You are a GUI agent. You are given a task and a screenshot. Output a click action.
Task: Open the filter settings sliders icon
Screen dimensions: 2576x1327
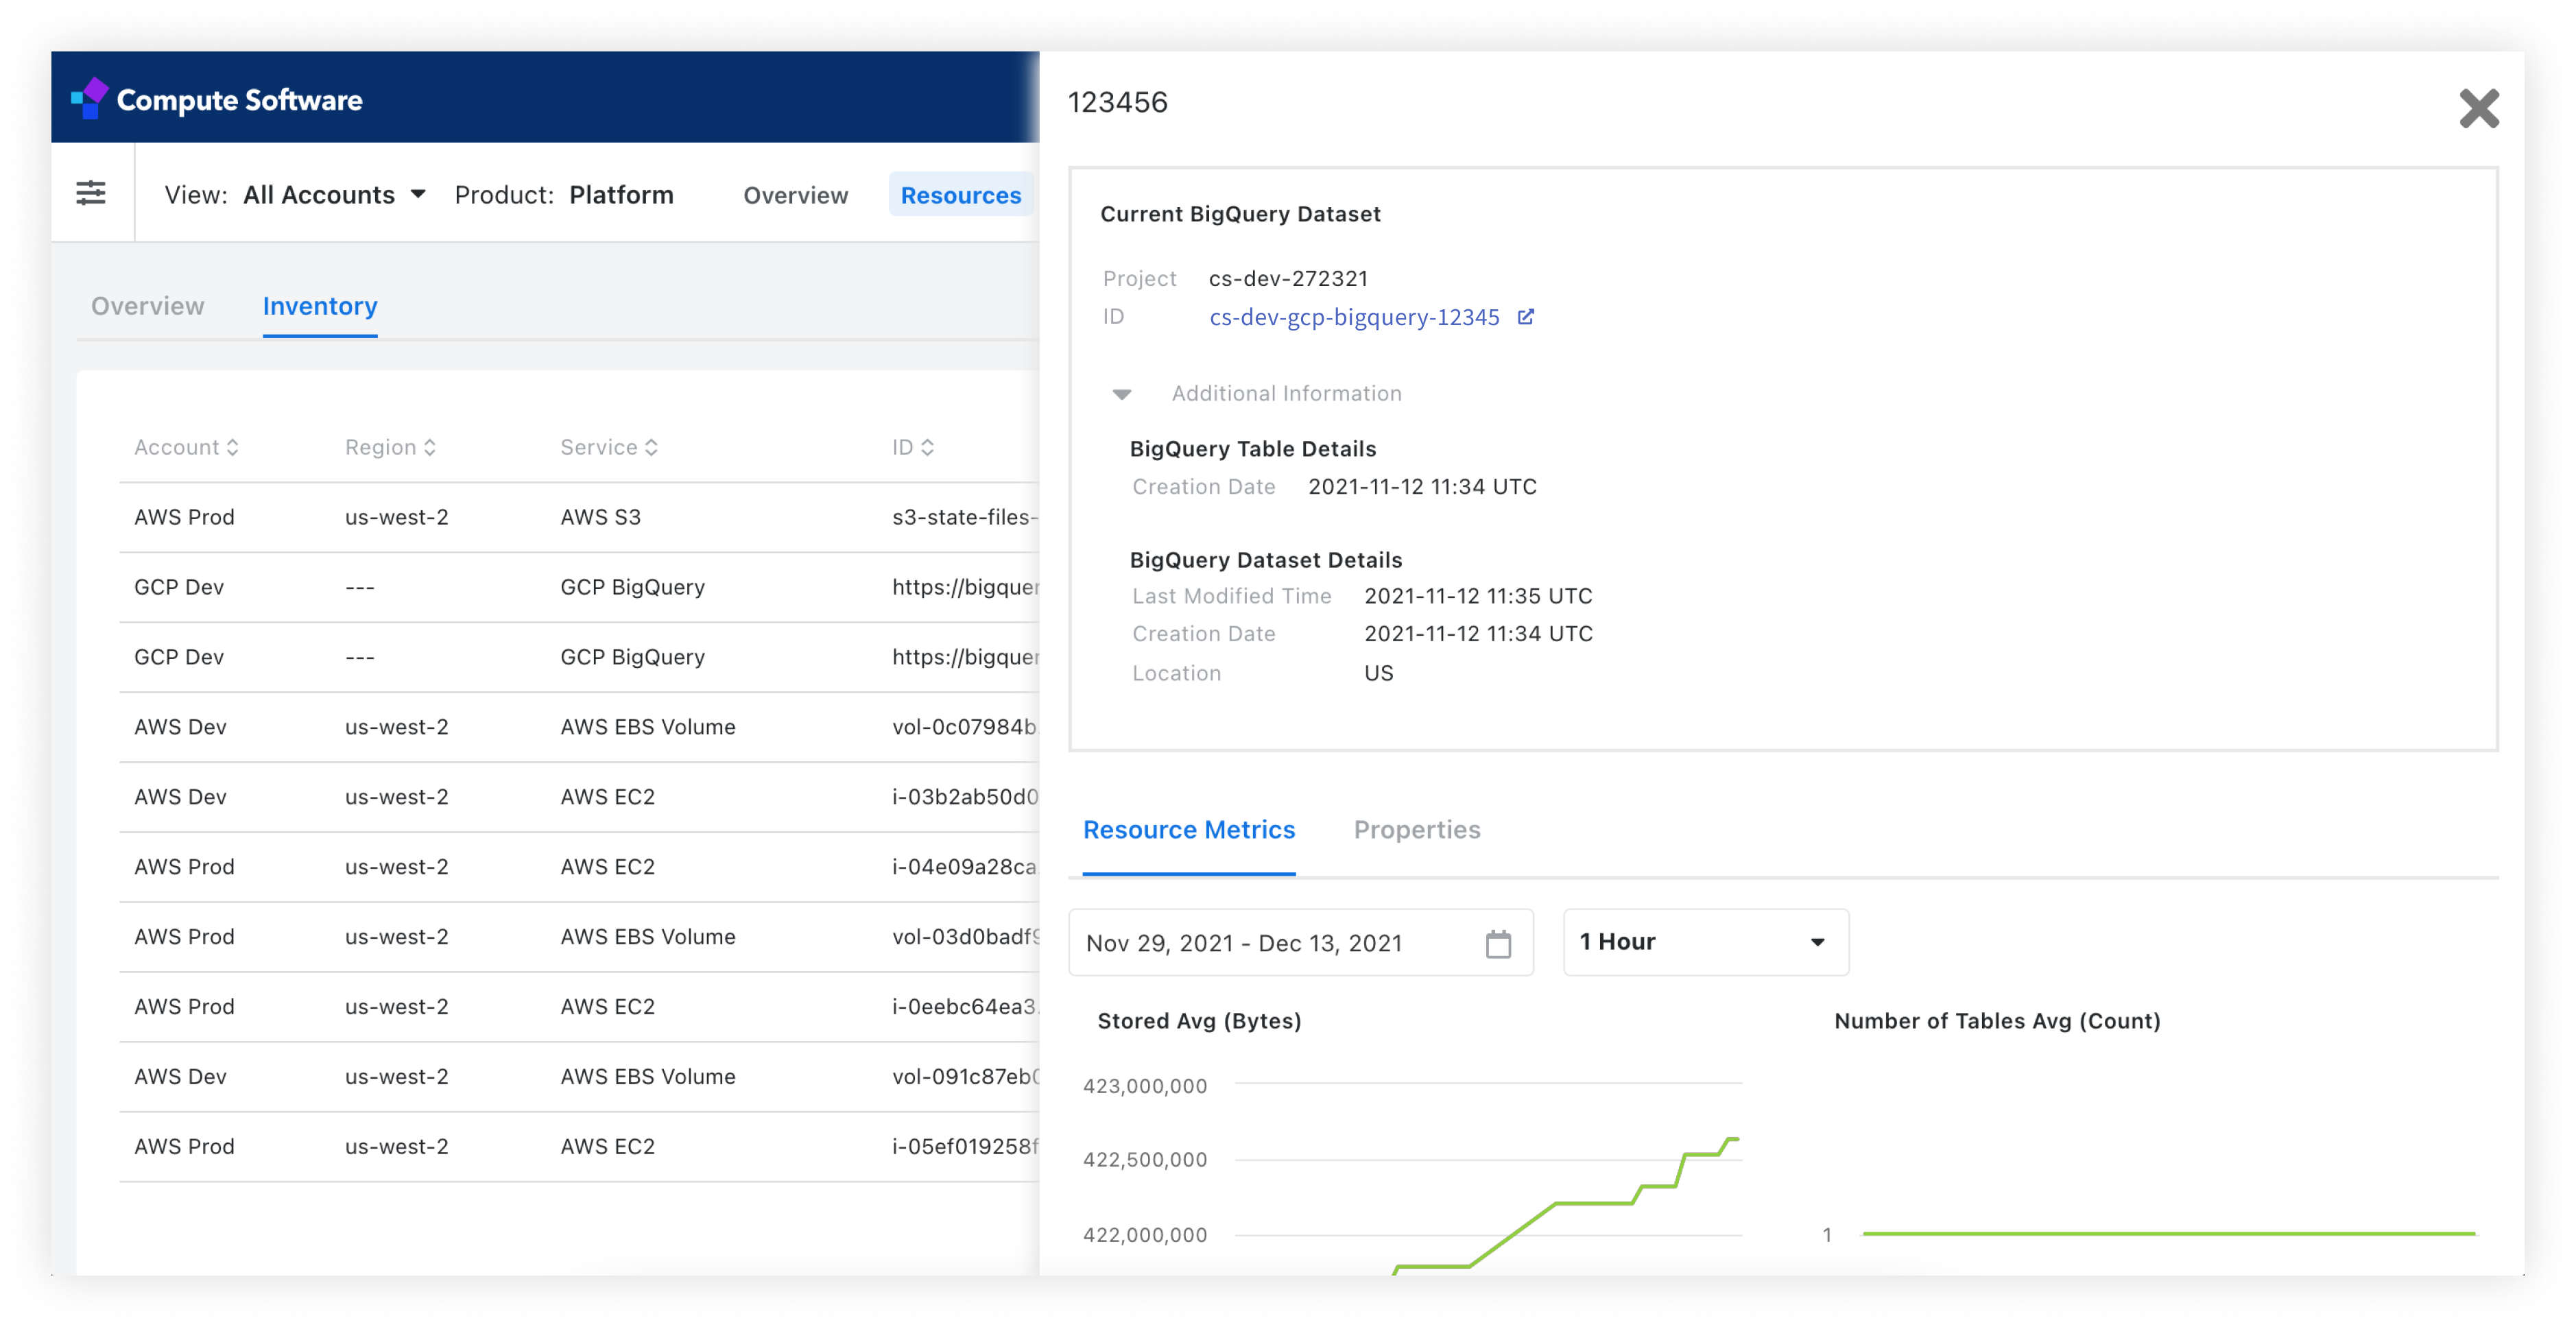[x=91, y=193]
